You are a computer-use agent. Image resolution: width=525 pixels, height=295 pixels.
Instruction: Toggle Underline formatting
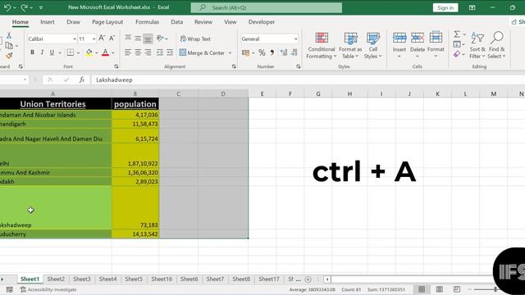click(x=52, y=52)
